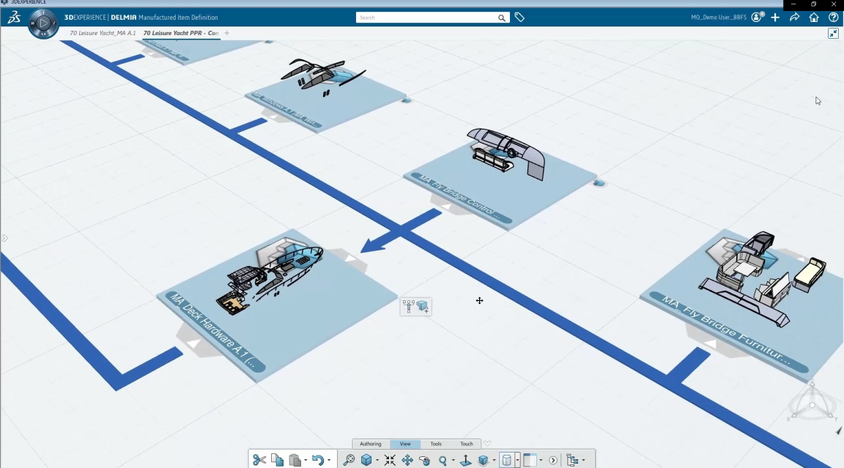
Task: Open the 6W tags icon beside search
Action: coord(519,18)
